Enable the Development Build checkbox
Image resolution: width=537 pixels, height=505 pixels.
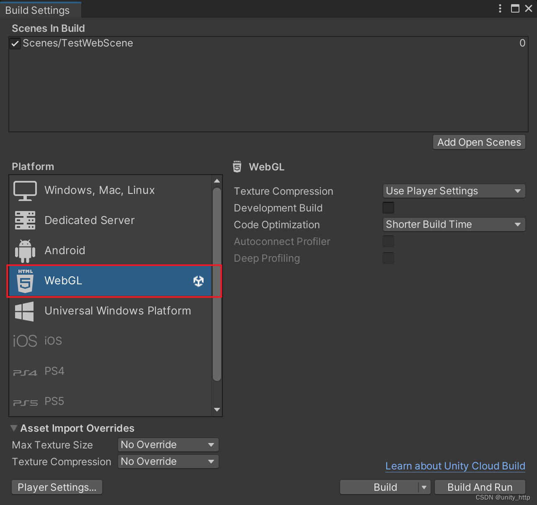388,208
